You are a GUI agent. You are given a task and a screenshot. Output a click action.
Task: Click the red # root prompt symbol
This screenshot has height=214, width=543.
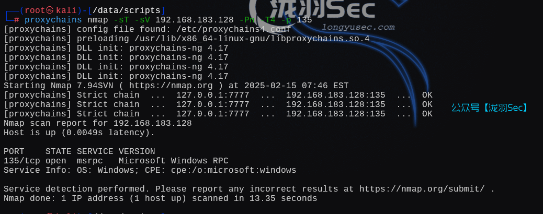[x=17, y=20]
